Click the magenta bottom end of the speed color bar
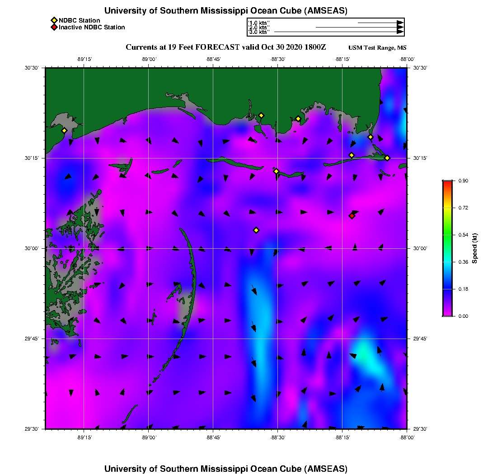 coord(447,314)
